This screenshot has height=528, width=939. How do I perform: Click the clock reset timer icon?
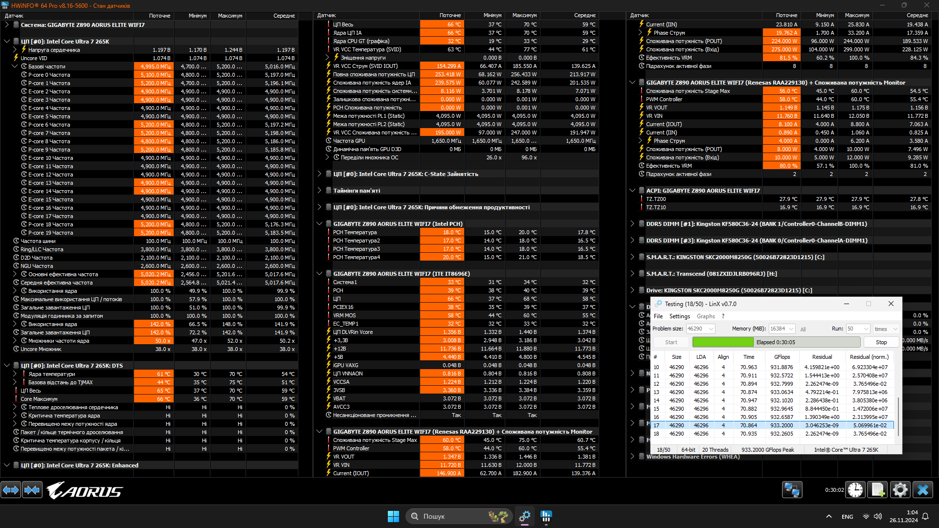coord(855,489)
